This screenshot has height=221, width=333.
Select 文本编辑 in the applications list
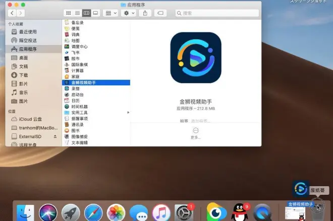96,143
